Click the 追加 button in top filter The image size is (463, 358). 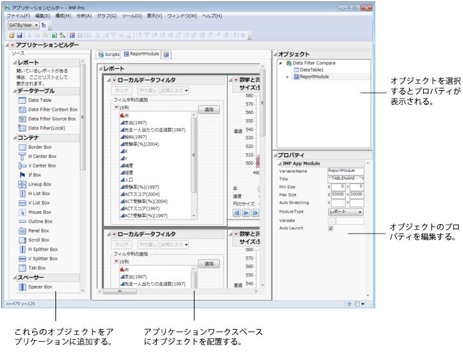pos(209,110)
